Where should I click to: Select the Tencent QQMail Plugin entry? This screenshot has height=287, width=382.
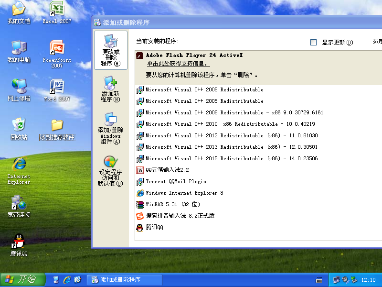click(x=258, y=182)
